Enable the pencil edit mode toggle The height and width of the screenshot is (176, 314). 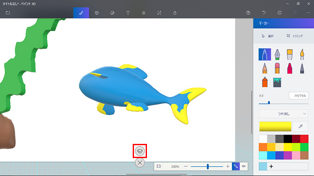click(x=236, y=166)
